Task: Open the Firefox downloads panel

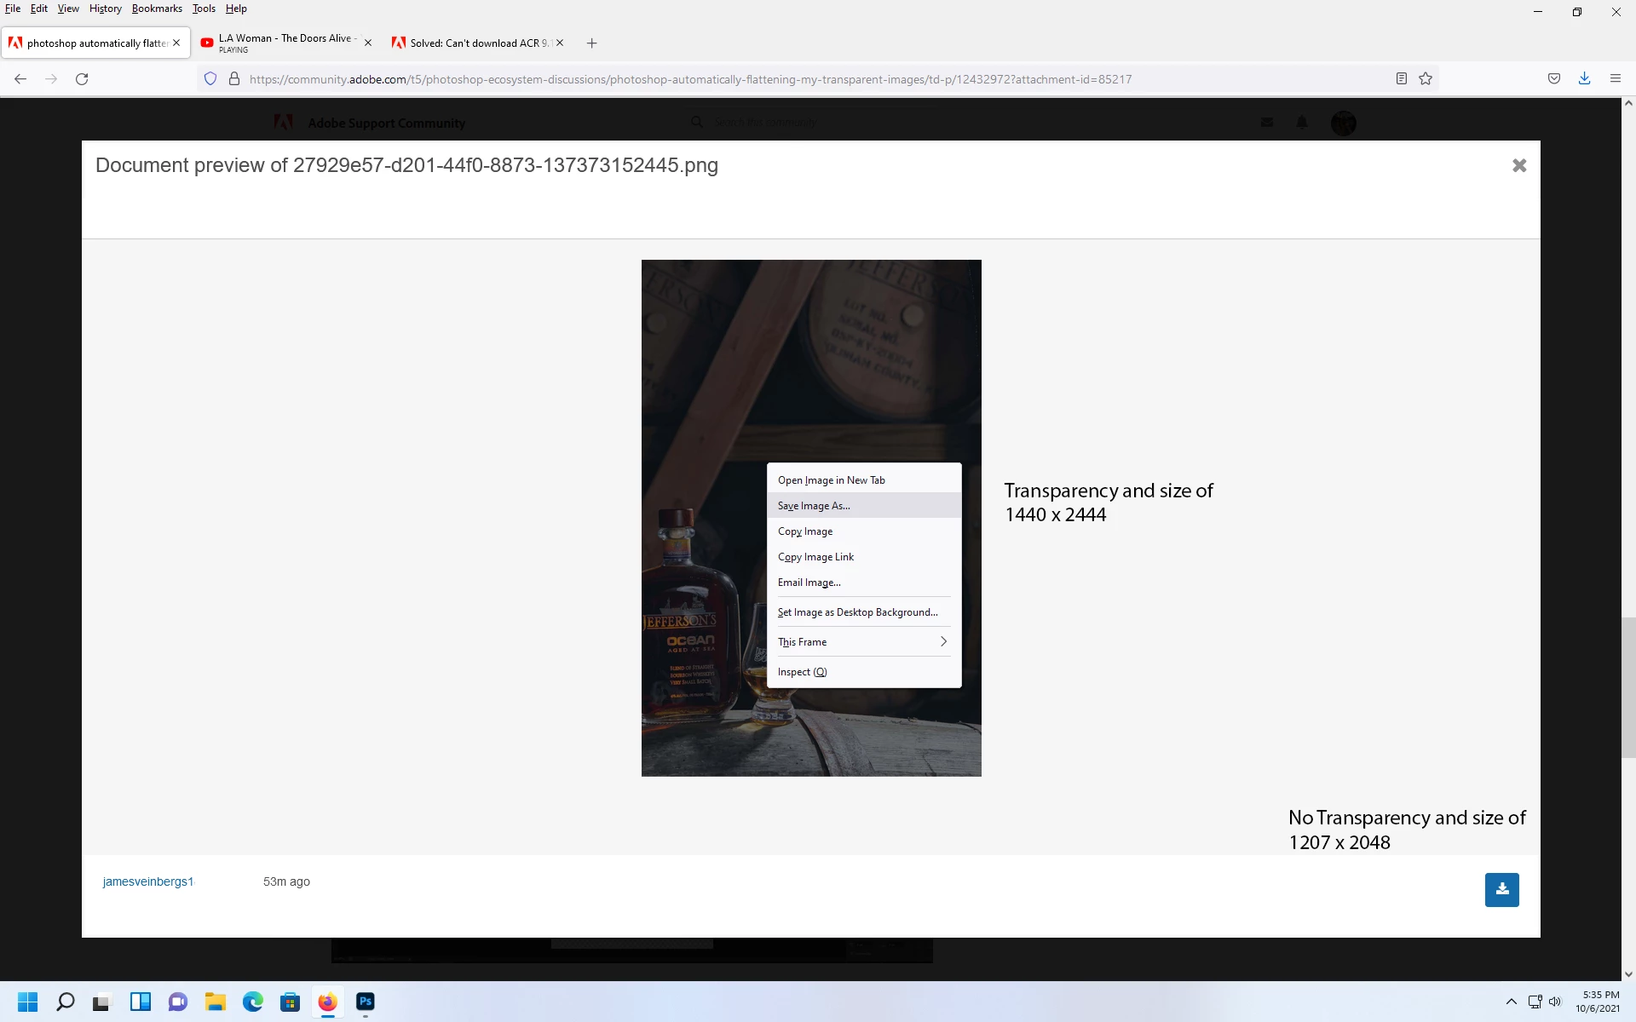Action: tap(1584, 78)
